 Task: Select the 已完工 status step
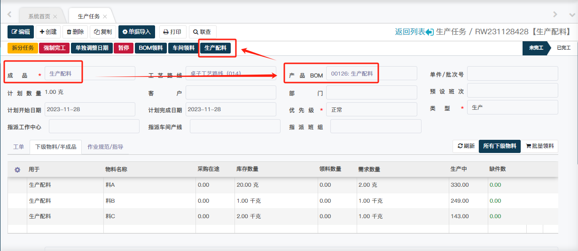pyautogui.click(x=563, y=48)
